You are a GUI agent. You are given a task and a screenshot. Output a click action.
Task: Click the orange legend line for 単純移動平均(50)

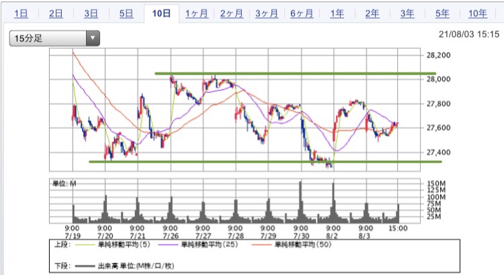[x=261, y=245]
